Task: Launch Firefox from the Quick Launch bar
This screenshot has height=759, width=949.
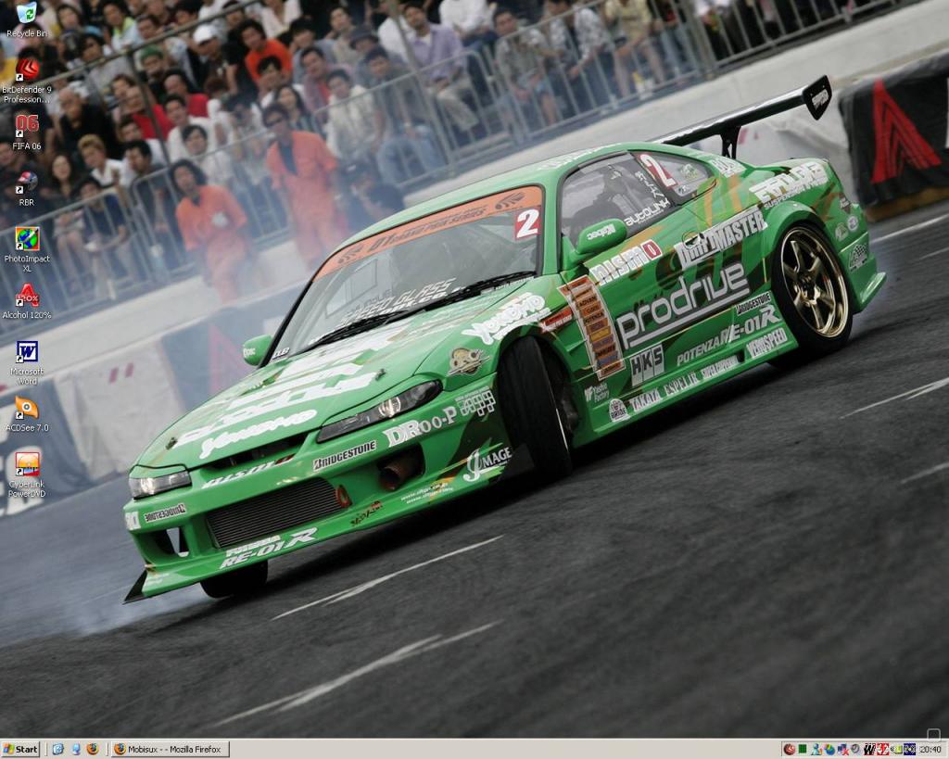Action: [93, 750]
